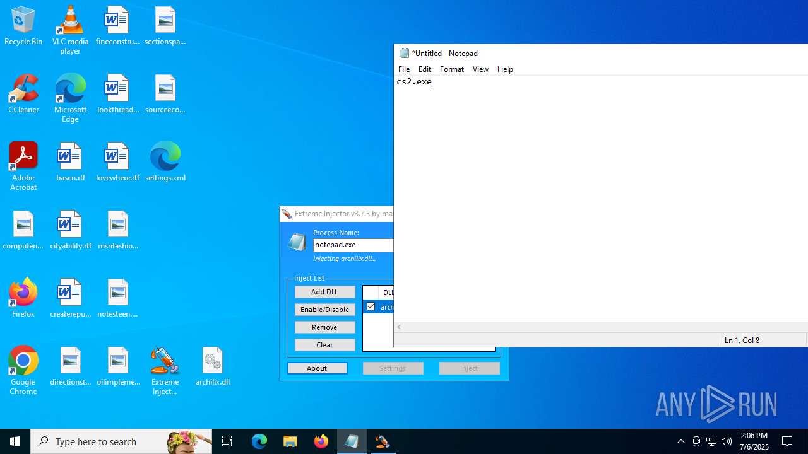
Task: Click Remove button in Inject List
Action: coord(324,327)
